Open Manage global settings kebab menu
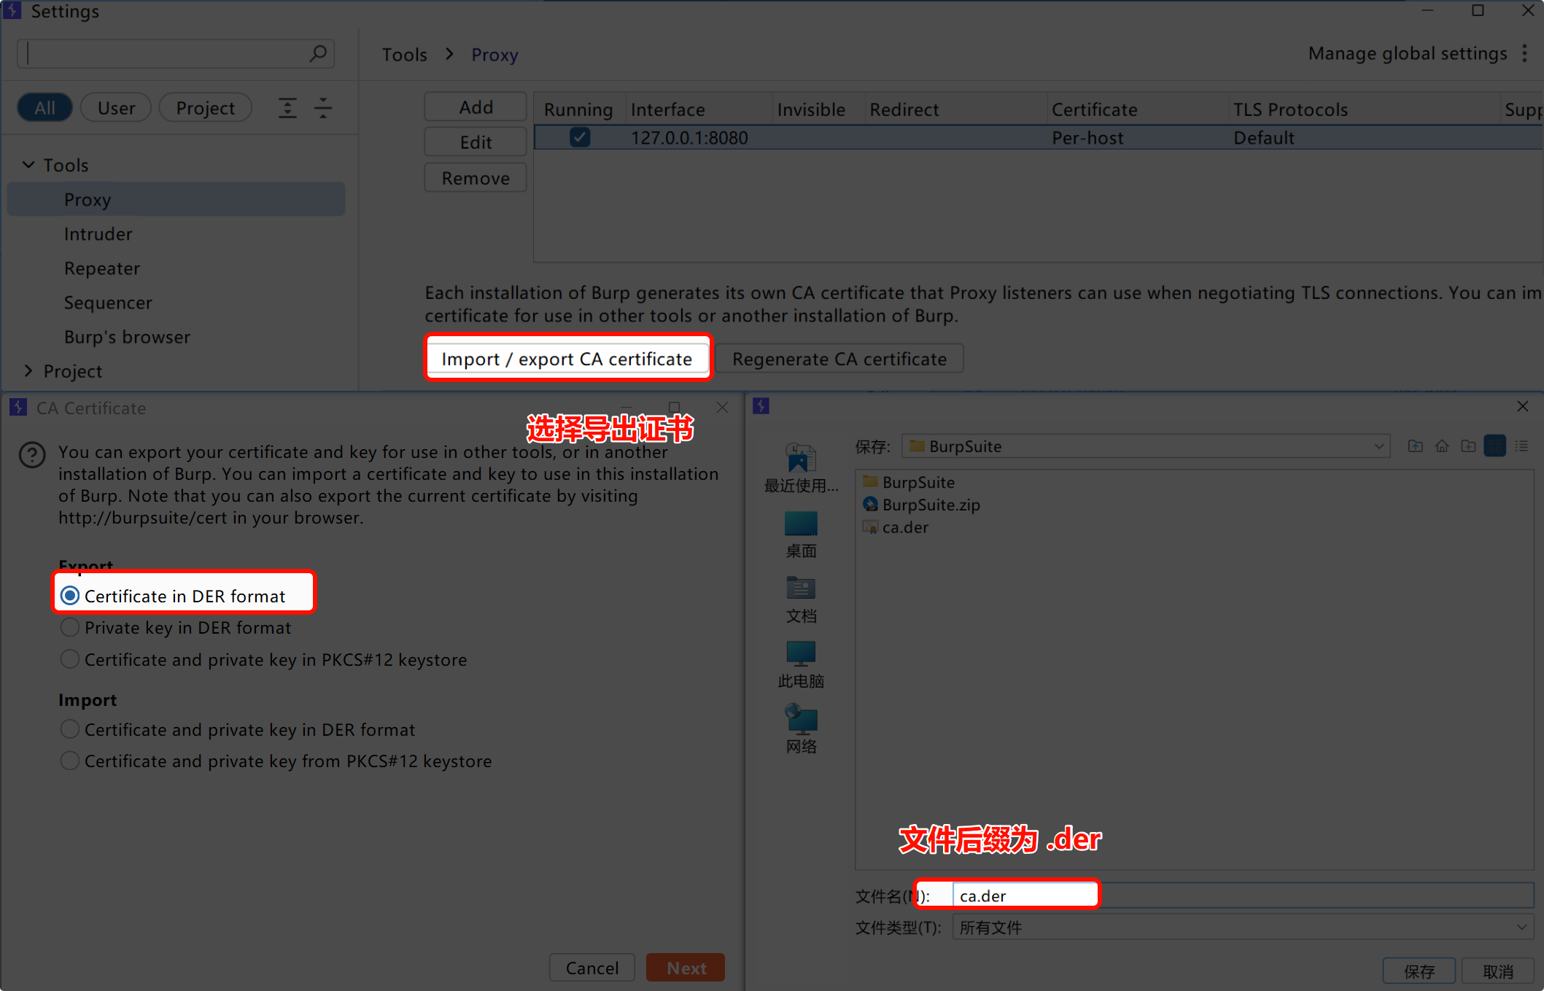 pyautogui.click(x=1525, y=53)
